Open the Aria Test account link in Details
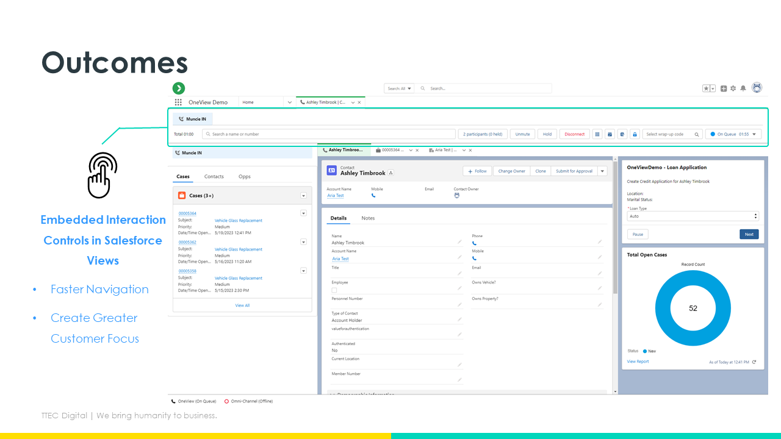781x439 pixels. coord(340,259)
